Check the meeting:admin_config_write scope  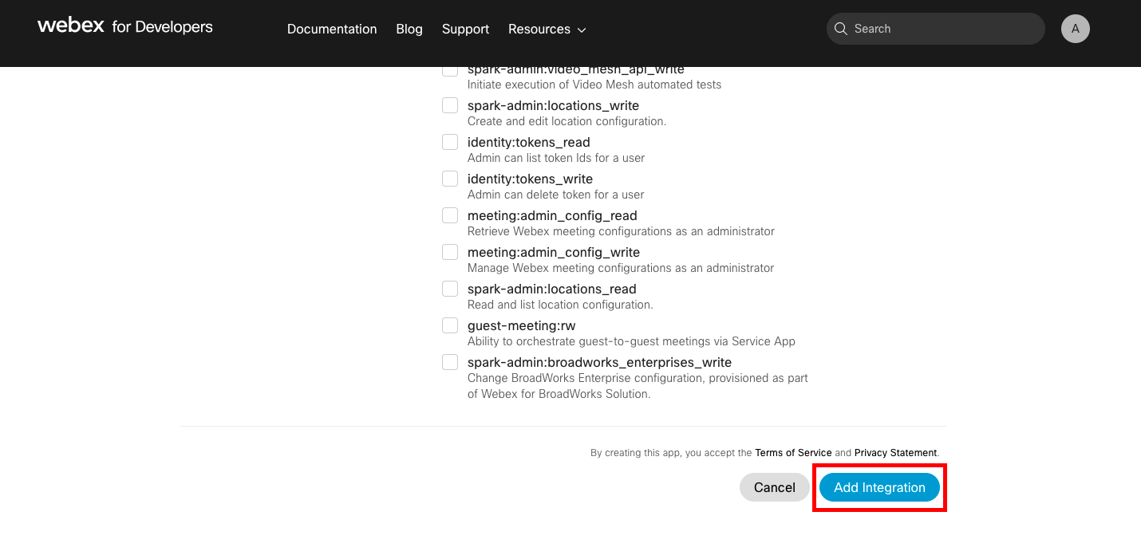coord(450,251)
